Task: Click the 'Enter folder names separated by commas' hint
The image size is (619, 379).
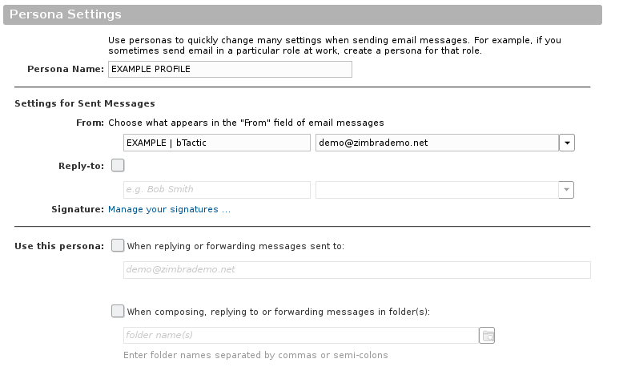Action: click(255, 355)
